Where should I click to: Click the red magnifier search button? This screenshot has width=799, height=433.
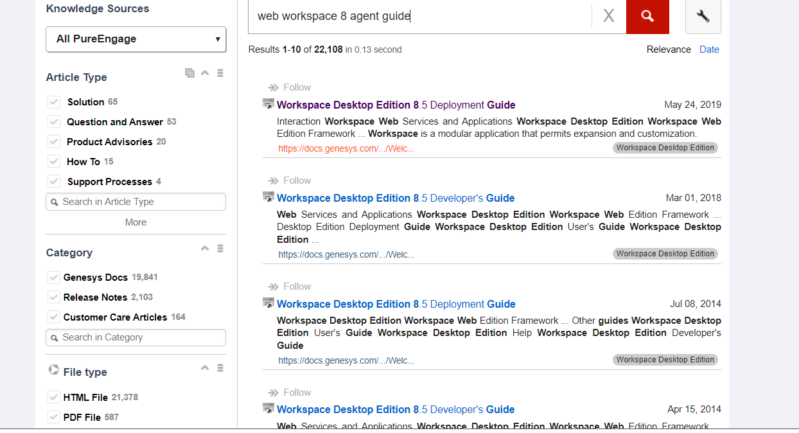(647, 16)
